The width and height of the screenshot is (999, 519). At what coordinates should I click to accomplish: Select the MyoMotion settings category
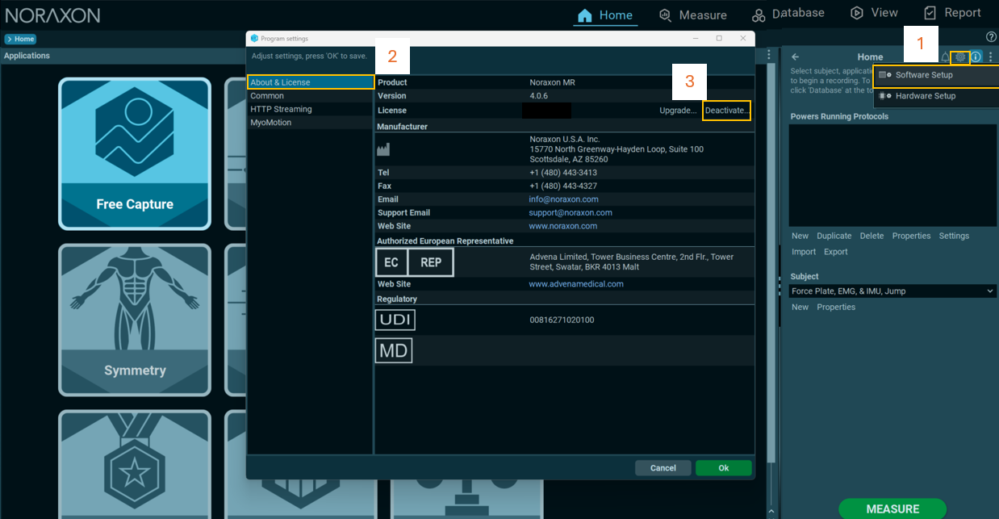(x=311, y=123)
